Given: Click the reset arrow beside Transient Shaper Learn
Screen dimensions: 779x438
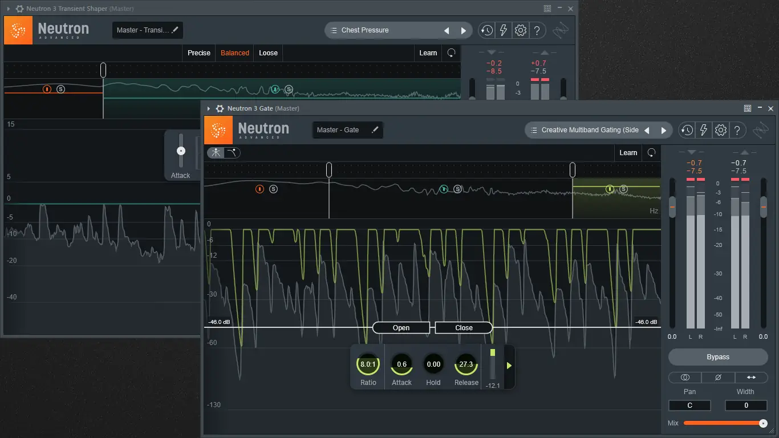Looking at the screenshot, I should pos(451,52).
